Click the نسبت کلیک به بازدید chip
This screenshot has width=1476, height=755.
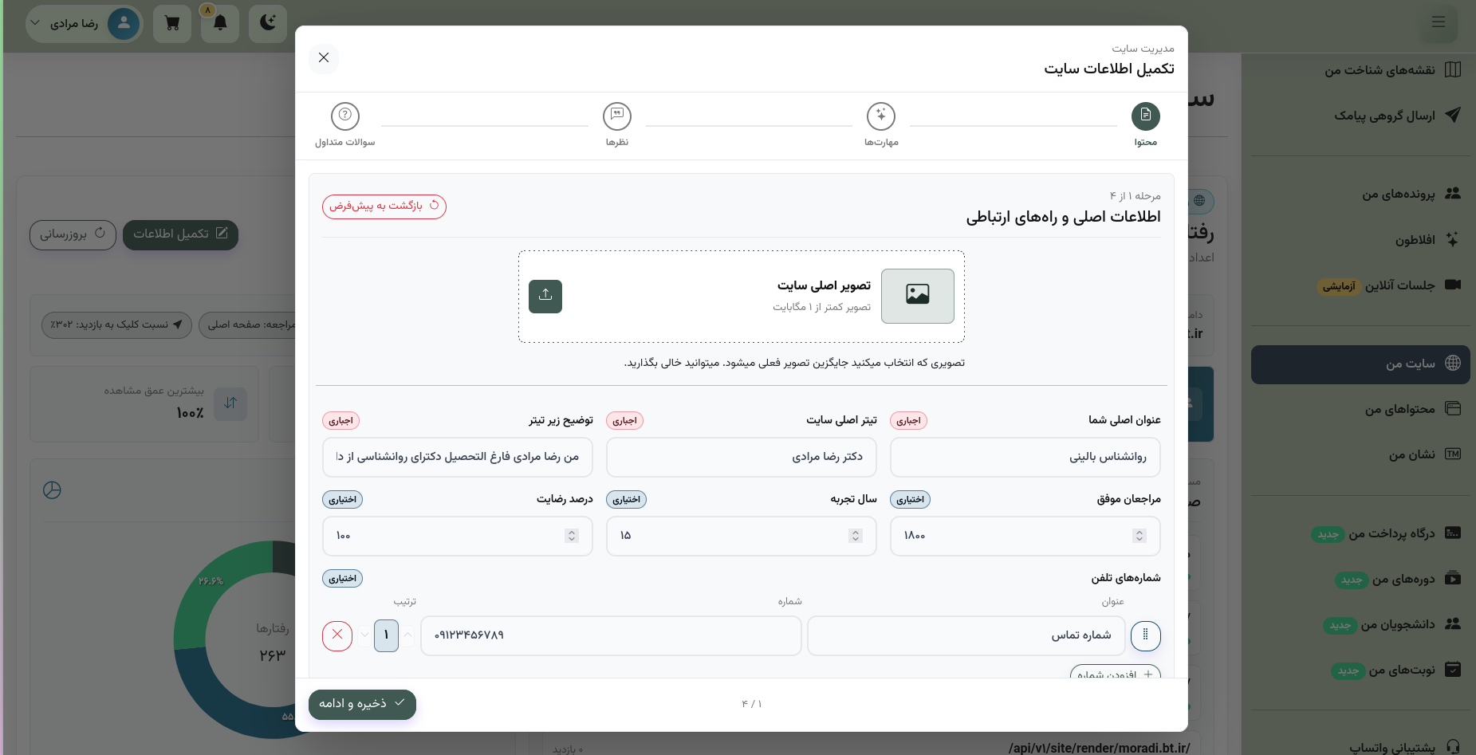click(x=116, y=324)
